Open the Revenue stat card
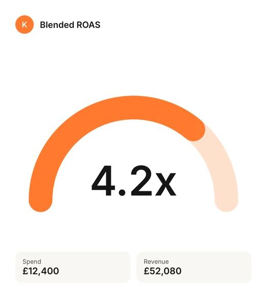Image resolution: width=267 pixels, height=298 pixels. coord(194,267)
